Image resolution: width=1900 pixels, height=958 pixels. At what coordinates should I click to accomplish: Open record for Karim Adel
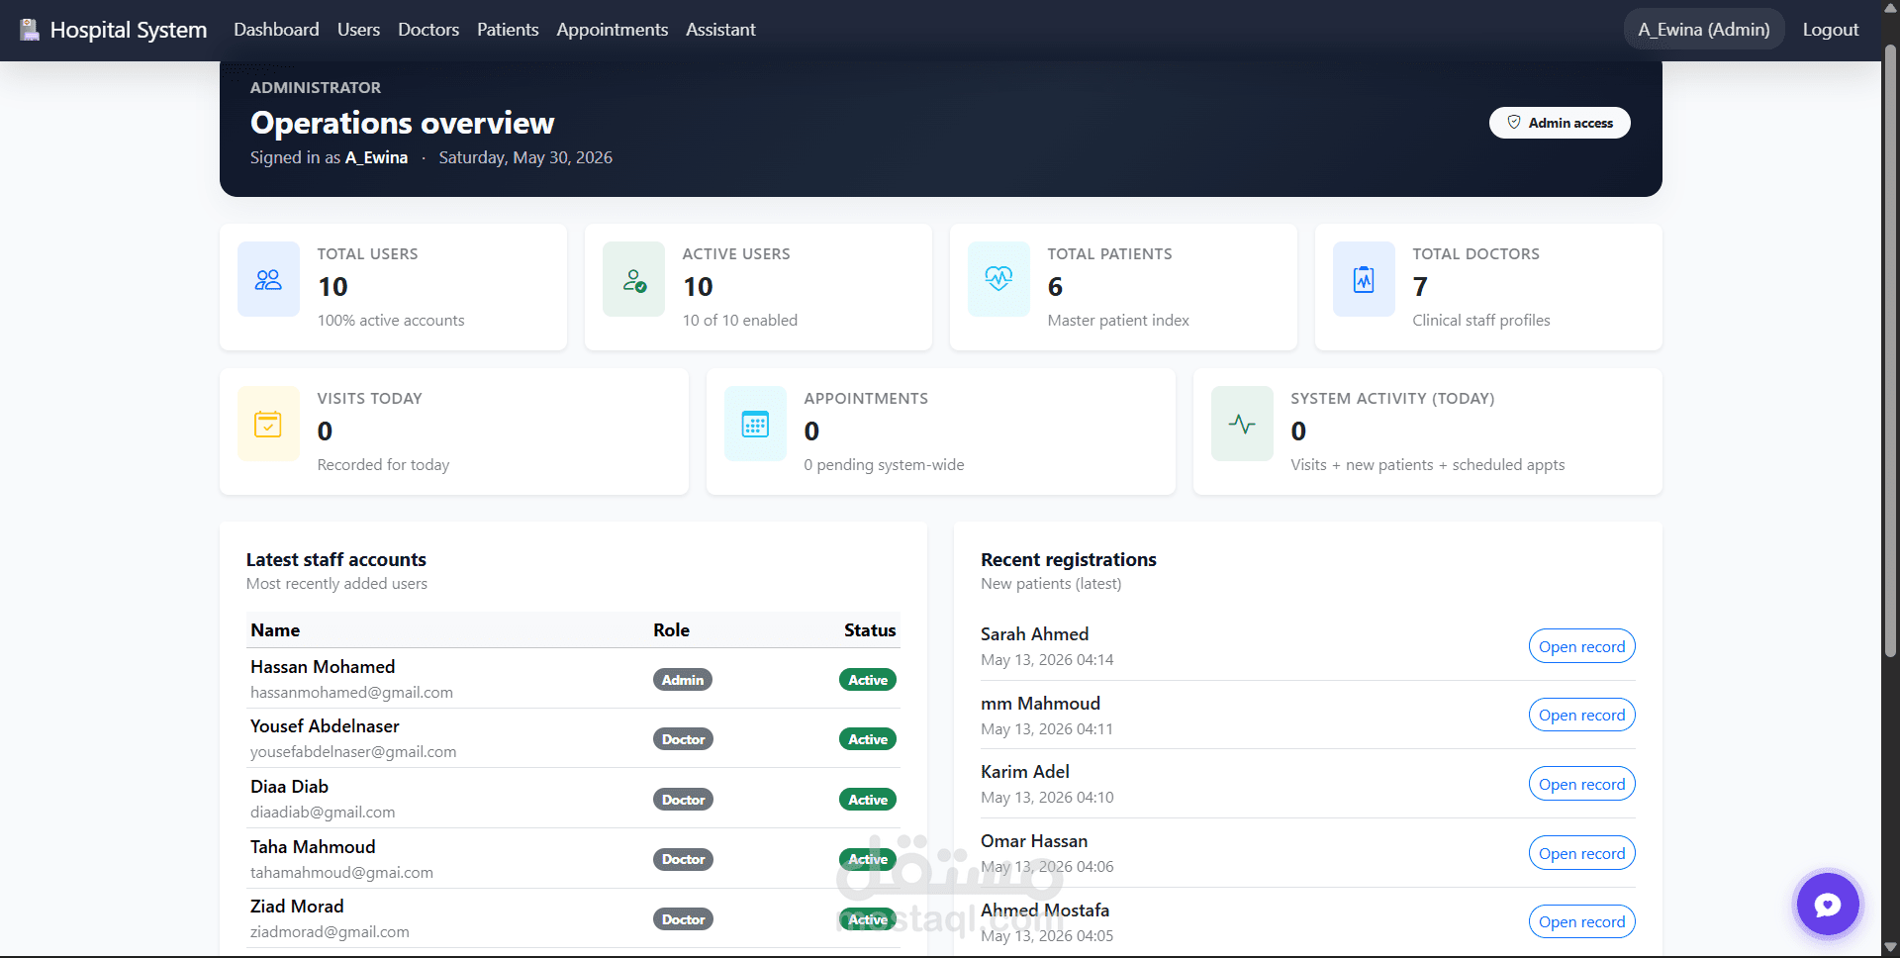coord(1581,784)
